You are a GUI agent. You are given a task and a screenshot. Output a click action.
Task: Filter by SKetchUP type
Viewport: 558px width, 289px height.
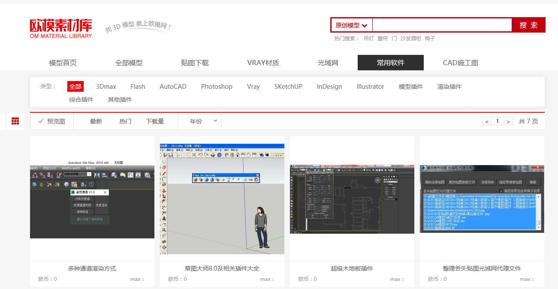tap(288, 87)
